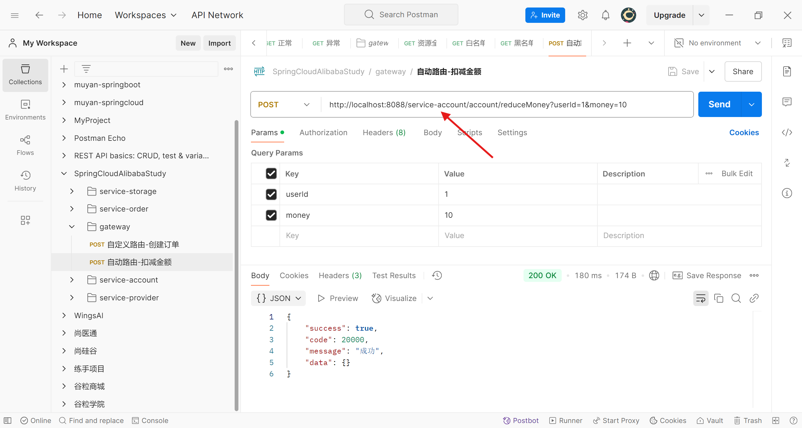Viewport: 802px width, 428px height.
Task: Copy response body with copy icon
Action: [718, 298]
